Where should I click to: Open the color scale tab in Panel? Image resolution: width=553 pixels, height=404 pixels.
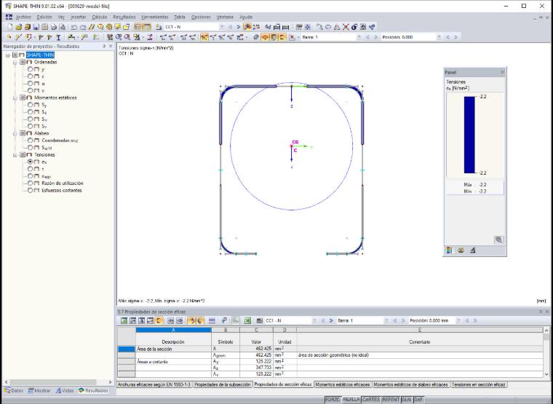pos(449,250)
